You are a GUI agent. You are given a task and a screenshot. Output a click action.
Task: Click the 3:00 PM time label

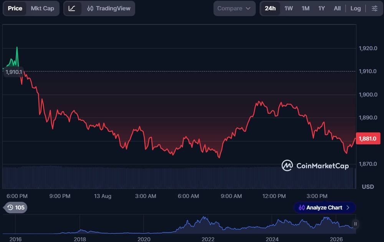[317, 196]
